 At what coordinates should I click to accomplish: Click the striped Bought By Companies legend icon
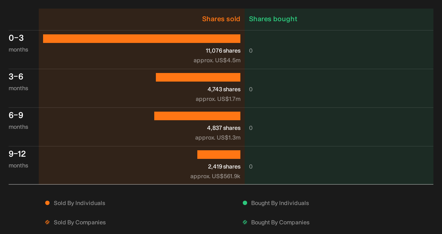(245, 222)
